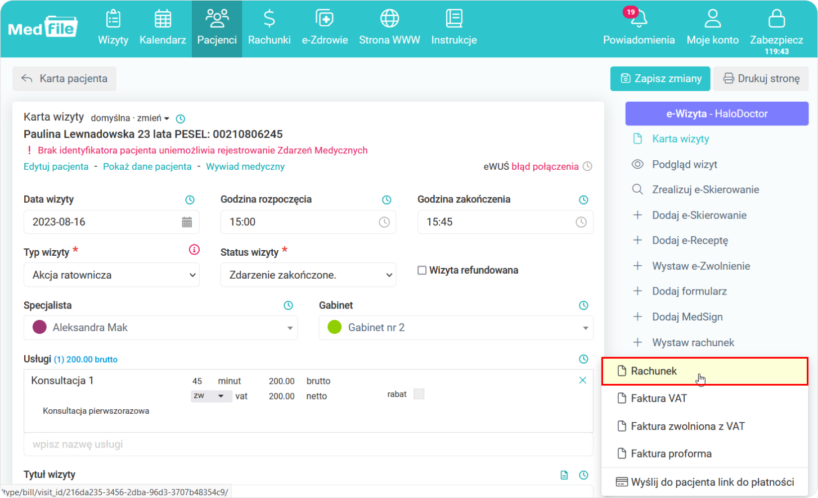
Task: Click history clock next to Karta wizyty title
Action: (181, 119)
